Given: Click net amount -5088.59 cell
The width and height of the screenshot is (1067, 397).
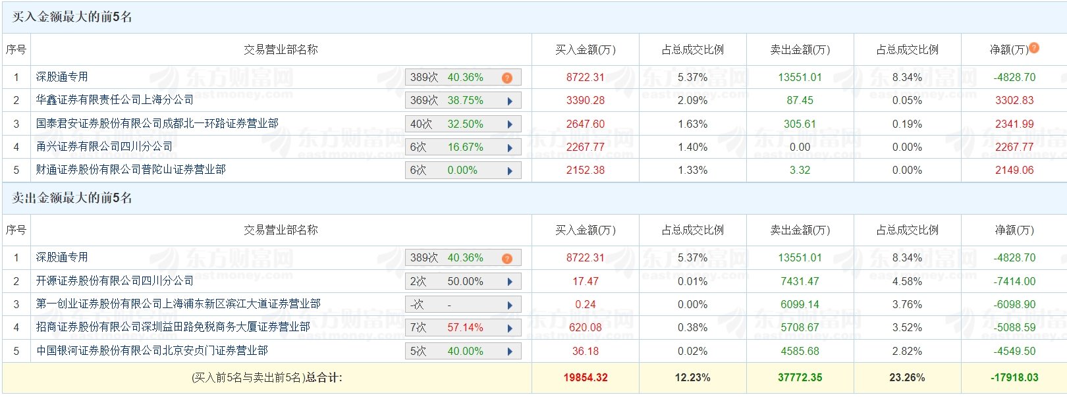Looking at the screenshot, I should (1014, 328).
